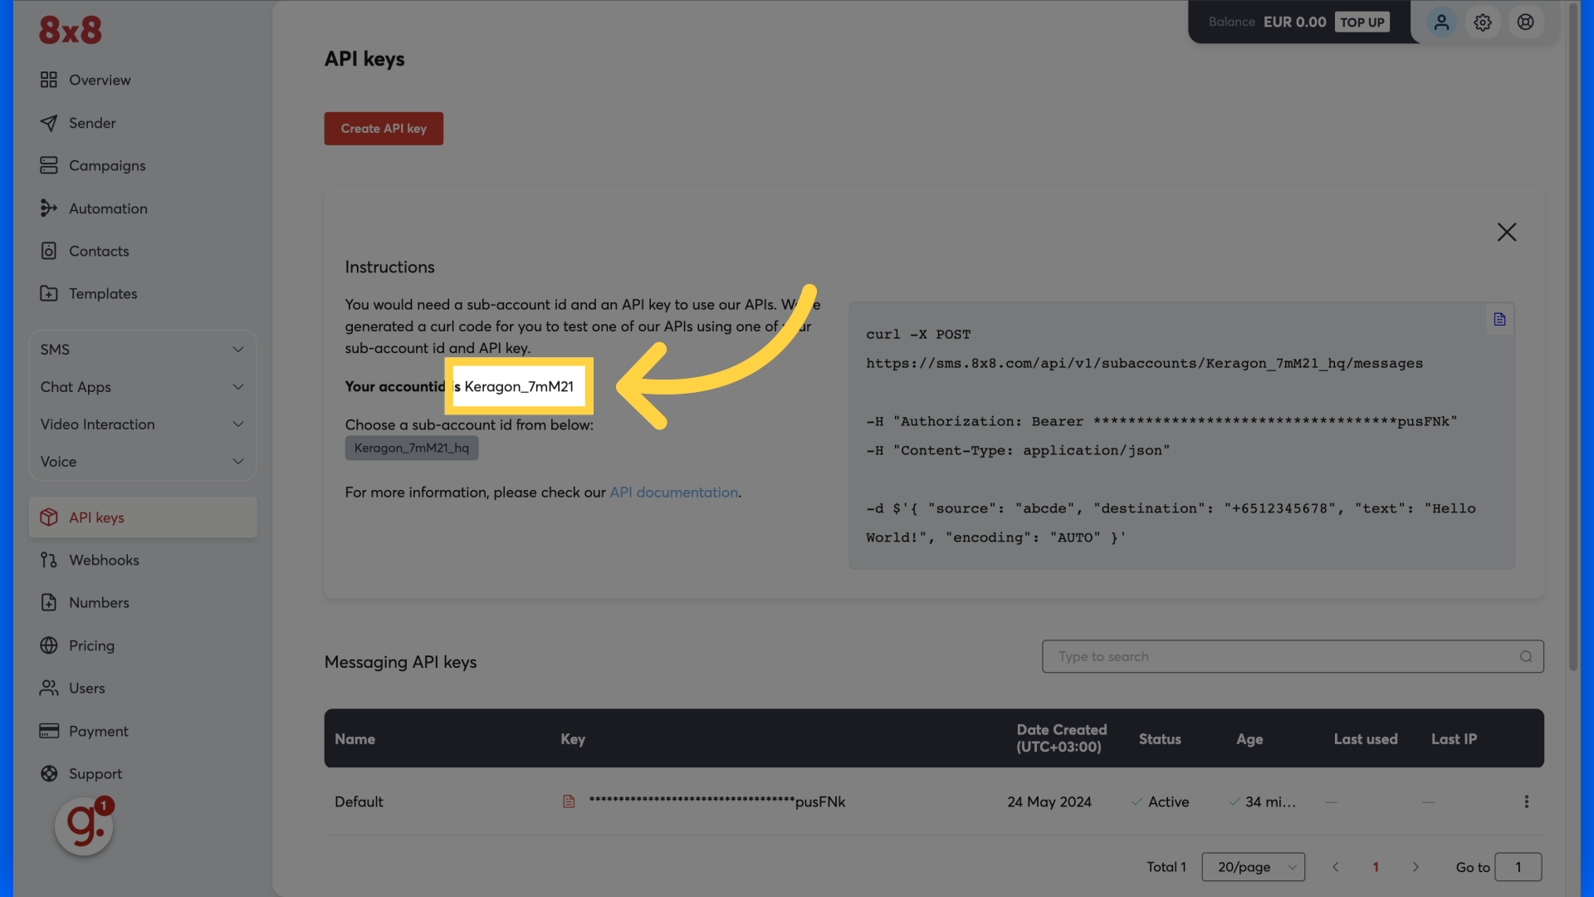Click the Users icon
The width and height of the screenshot is (1594, 897).
click(x=49, y=688)
